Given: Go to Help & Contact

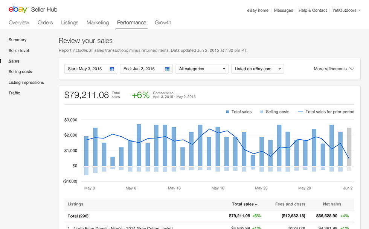Looking at the screenshot, I should pos(313,11).
